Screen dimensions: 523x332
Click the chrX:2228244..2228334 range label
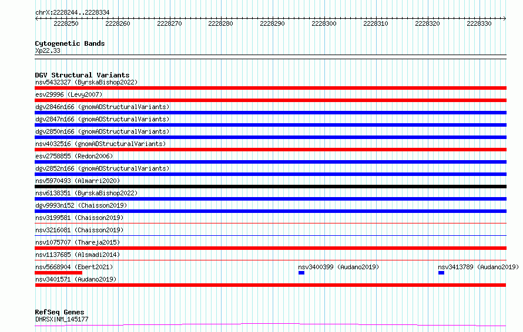point(72,13)
